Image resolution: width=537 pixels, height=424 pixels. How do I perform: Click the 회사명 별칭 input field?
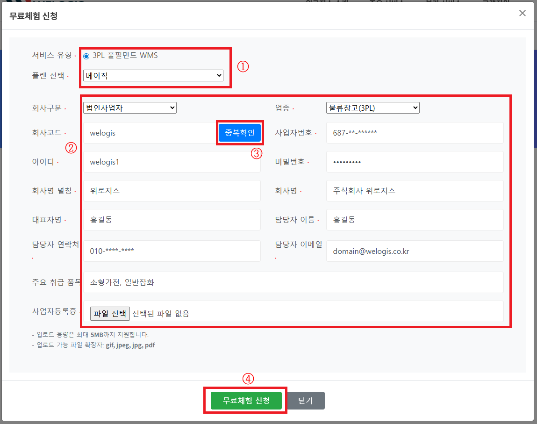[x=172, y=191]
